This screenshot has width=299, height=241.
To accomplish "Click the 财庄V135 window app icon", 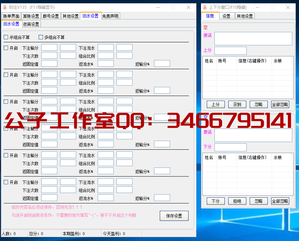I will (5, 7).
